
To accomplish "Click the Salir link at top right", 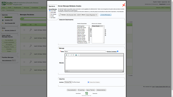I will pyautogui.click(x=169, y=2).
